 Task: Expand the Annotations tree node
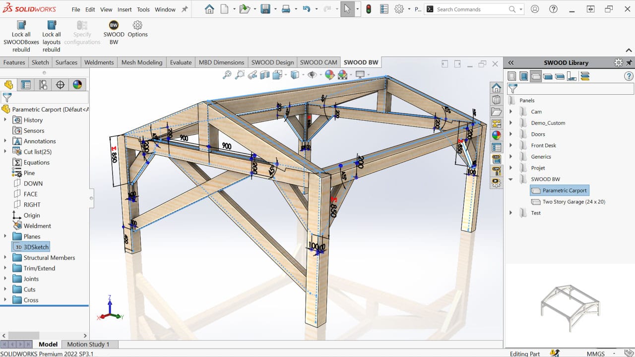[x=5, y=141]
